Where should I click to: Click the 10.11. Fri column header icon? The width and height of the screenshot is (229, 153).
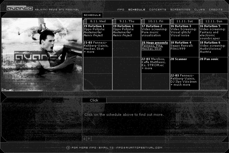pyautogui.click(x=143, y=21)
